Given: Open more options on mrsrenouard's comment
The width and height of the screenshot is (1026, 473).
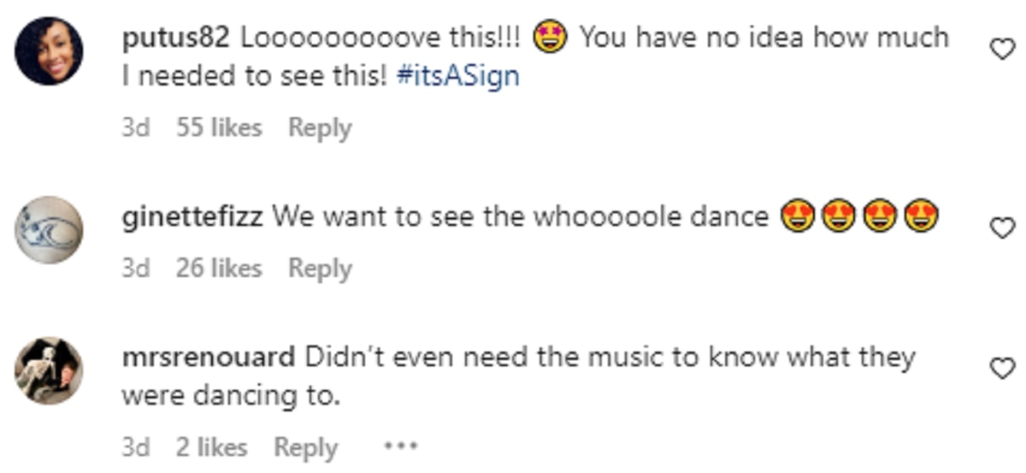Looking at the screenshot, I should click(x=400, y=446).
